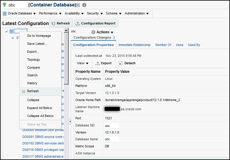Click the Configuration Report button
The height and width of the screenshot is (160, 230).
96,23
